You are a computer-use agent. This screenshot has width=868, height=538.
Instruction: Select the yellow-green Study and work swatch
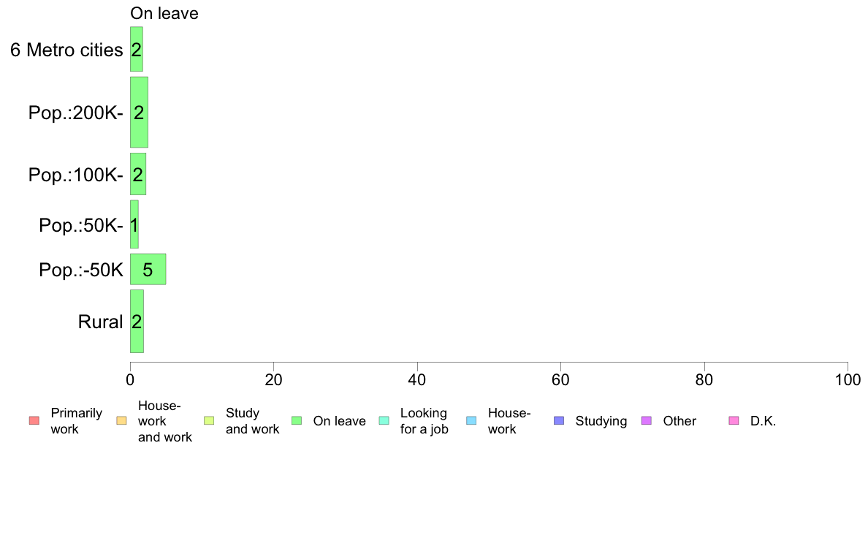point(209,420)
